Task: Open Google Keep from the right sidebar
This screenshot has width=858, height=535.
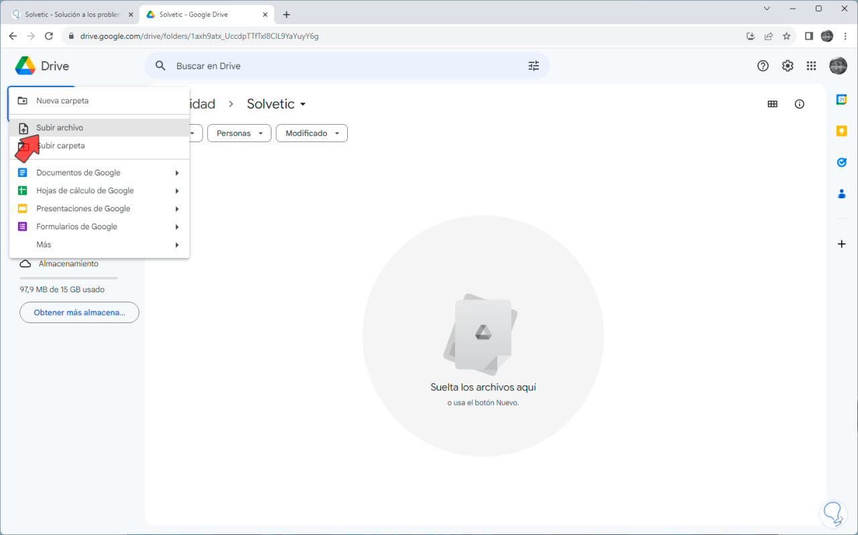Action: (x=841, y=131)
